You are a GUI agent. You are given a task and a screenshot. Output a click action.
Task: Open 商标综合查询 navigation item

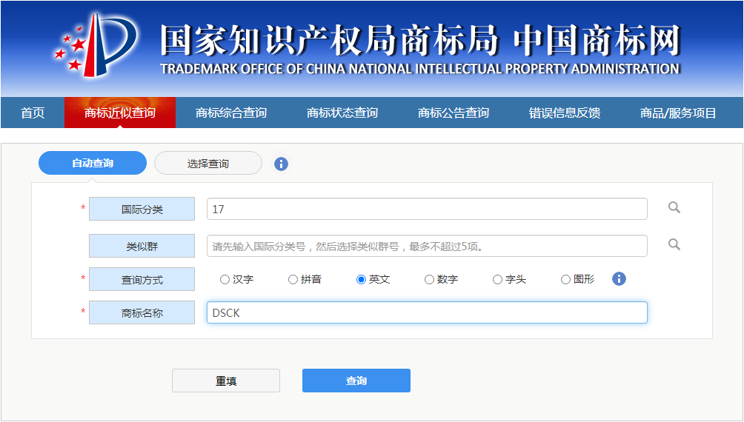point(231,113)
